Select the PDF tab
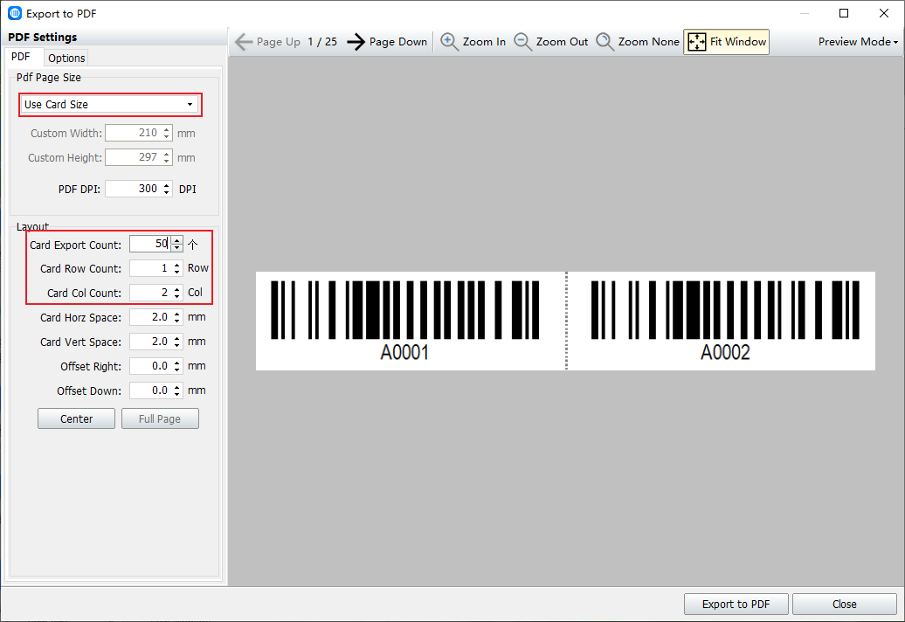The image size is (905, 622). point(21,57)
